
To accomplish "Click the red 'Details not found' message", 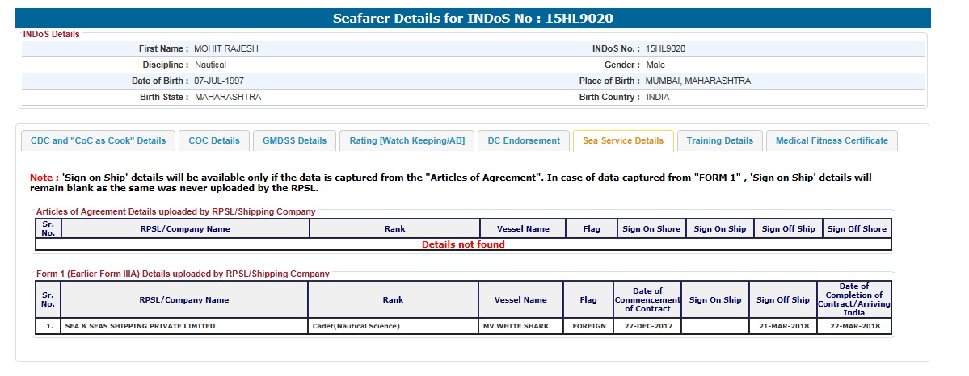I will (x=463, y=244).
